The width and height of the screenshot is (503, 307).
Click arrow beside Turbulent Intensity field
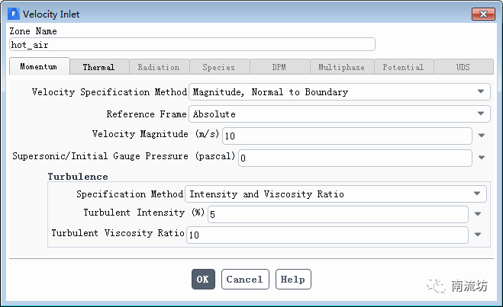tap(478, 215)
